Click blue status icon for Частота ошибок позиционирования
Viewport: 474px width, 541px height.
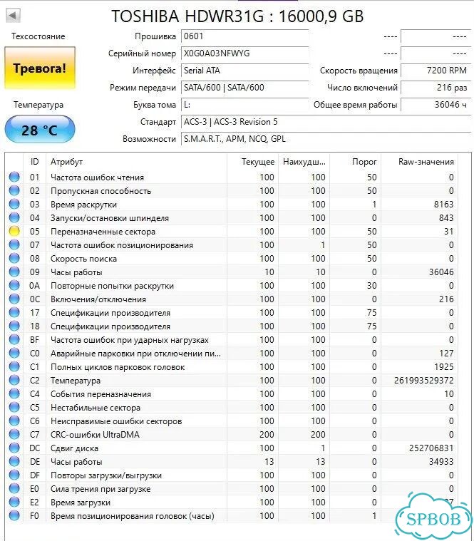(14, 244)
